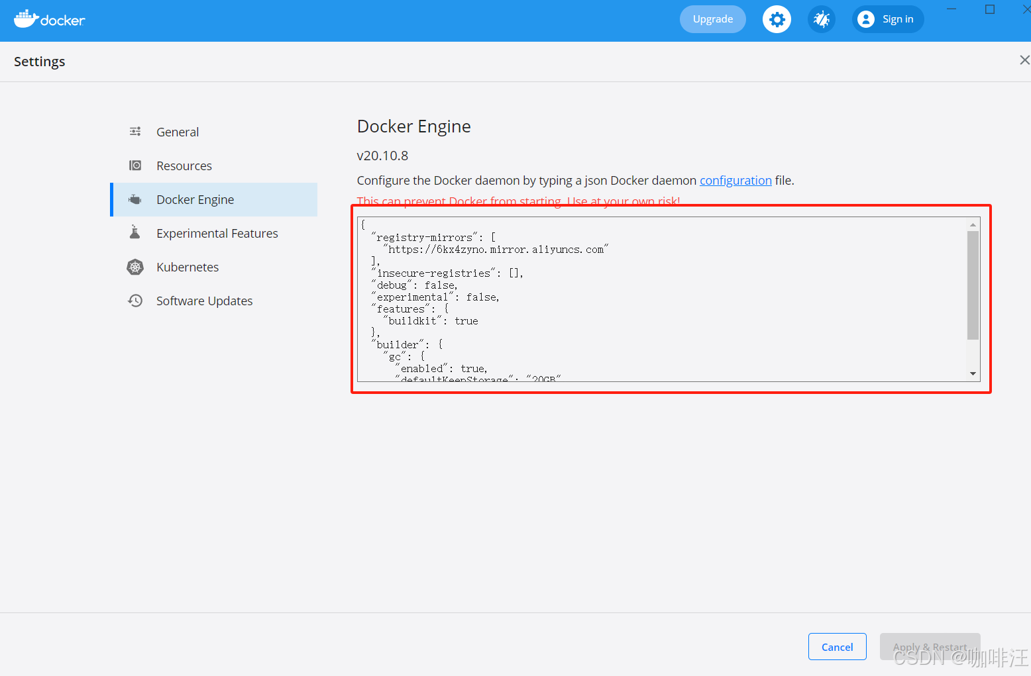
Task: Open troubleshoot bug icon
Action: [x=822, y=19]
